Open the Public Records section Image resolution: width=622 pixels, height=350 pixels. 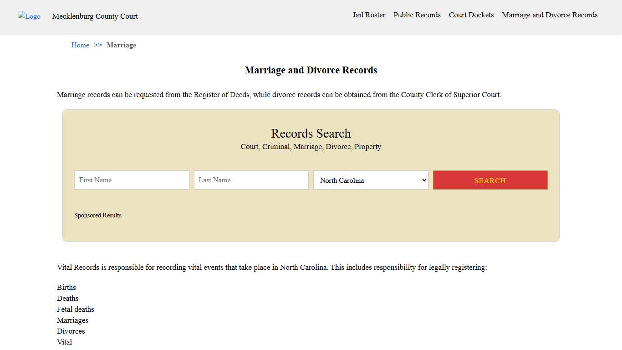click(417, 15)
